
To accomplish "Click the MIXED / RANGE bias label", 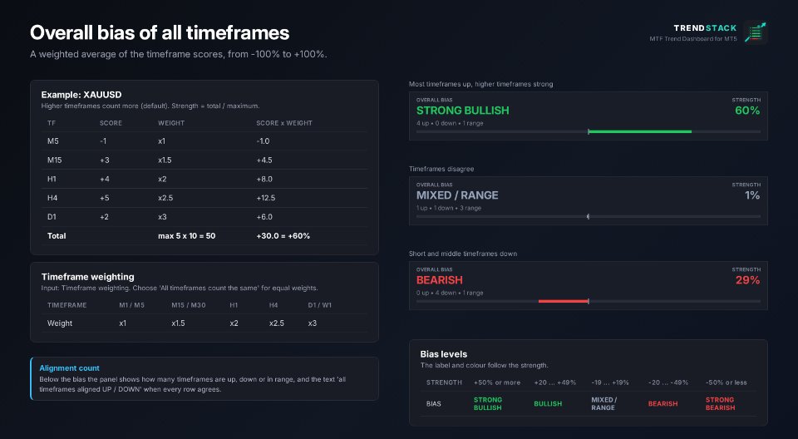I will point(457,195).
